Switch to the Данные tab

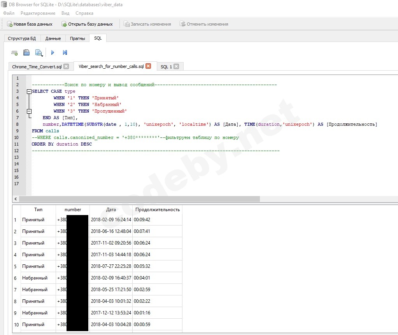pyautogui.click(x=53, y=38)
